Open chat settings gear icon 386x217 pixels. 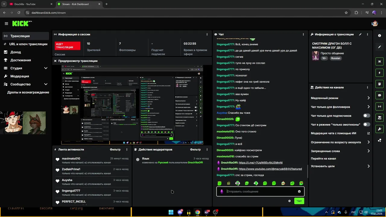click(289, 201)
